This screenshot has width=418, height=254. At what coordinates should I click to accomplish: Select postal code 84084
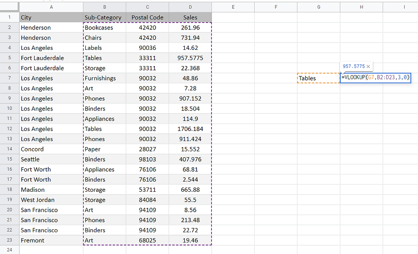[148, 200]
